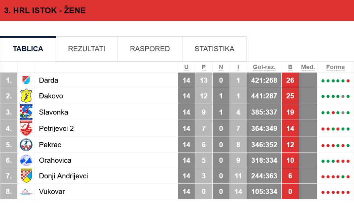
Task: Click the Gol-raz. column header
Action: pyautogui.click(x=264, y=67)
